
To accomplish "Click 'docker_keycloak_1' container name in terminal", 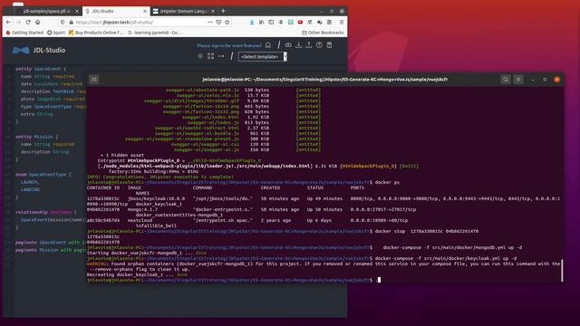I will (x=159, y=204).
